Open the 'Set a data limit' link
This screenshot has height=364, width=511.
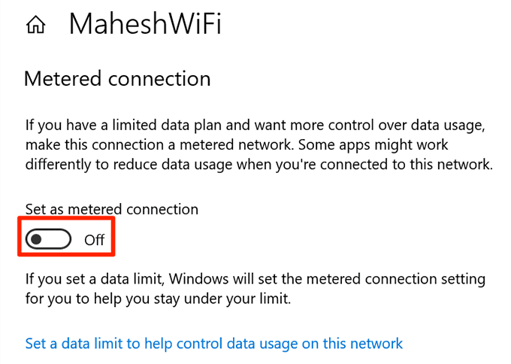[214, 344]
